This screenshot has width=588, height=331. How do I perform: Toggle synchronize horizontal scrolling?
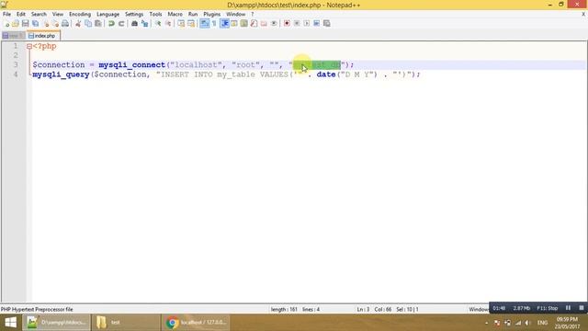coord(191,24)
